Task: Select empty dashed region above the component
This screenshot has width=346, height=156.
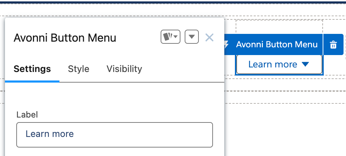Action: [279, 26]
